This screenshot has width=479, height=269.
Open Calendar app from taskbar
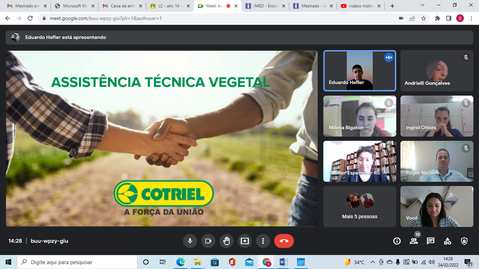301,262
